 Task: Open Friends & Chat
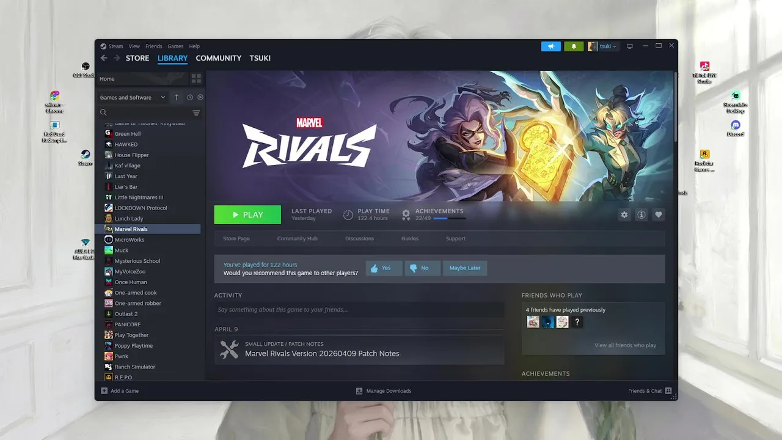point(650,391)
